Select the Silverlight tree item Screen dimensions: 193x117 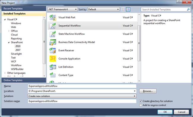pos(16,54)
